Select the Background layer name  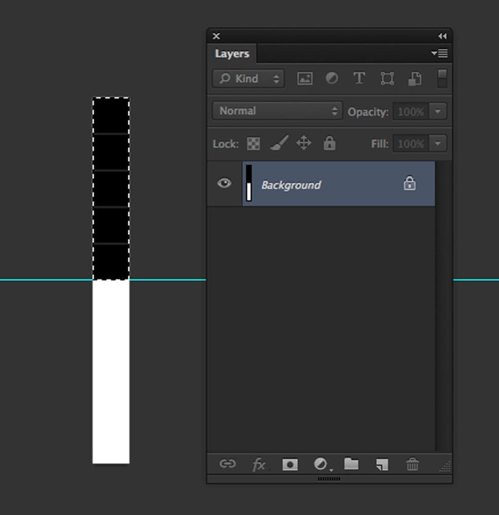pyautogui.click(x=291, y=185)
